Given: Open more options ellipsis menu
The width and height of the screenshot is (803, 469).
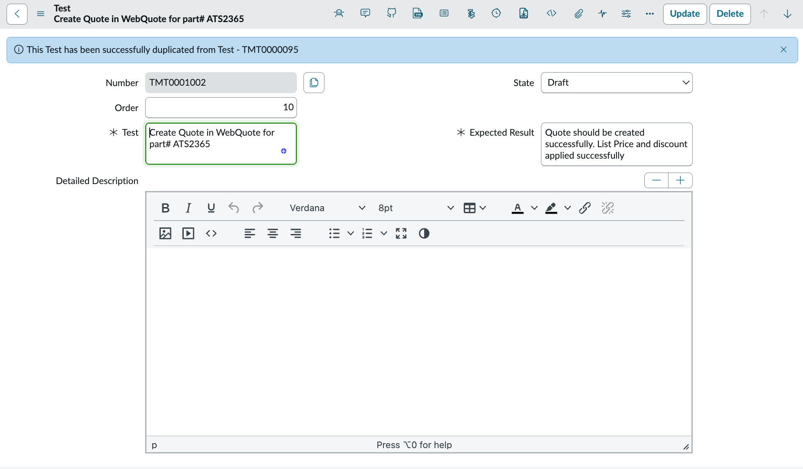Looking at the screenshot, I should pyautogui.click(x=650, y=14).
